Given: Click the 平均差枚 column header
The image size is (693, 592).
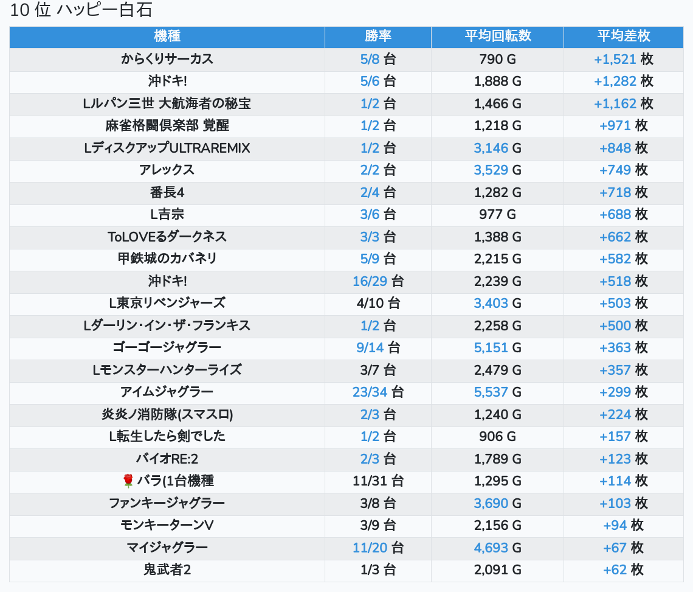Looking at the screenshot, I should [624, 37].
